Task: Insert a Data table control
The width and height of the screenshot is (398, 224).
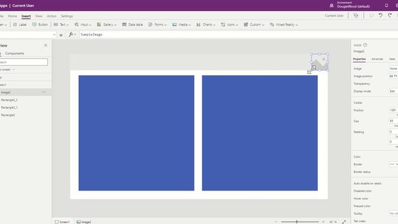Action: pos(132,25)
